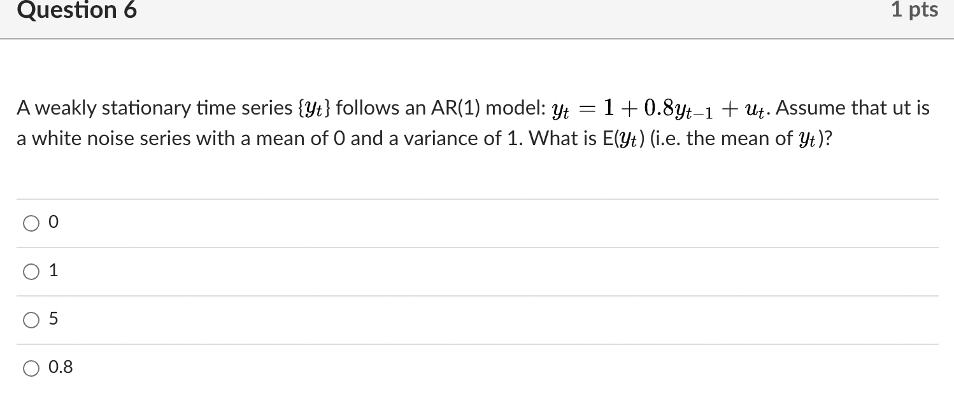
Task: Click the answer row containing 5
Action: coord(255,319)
